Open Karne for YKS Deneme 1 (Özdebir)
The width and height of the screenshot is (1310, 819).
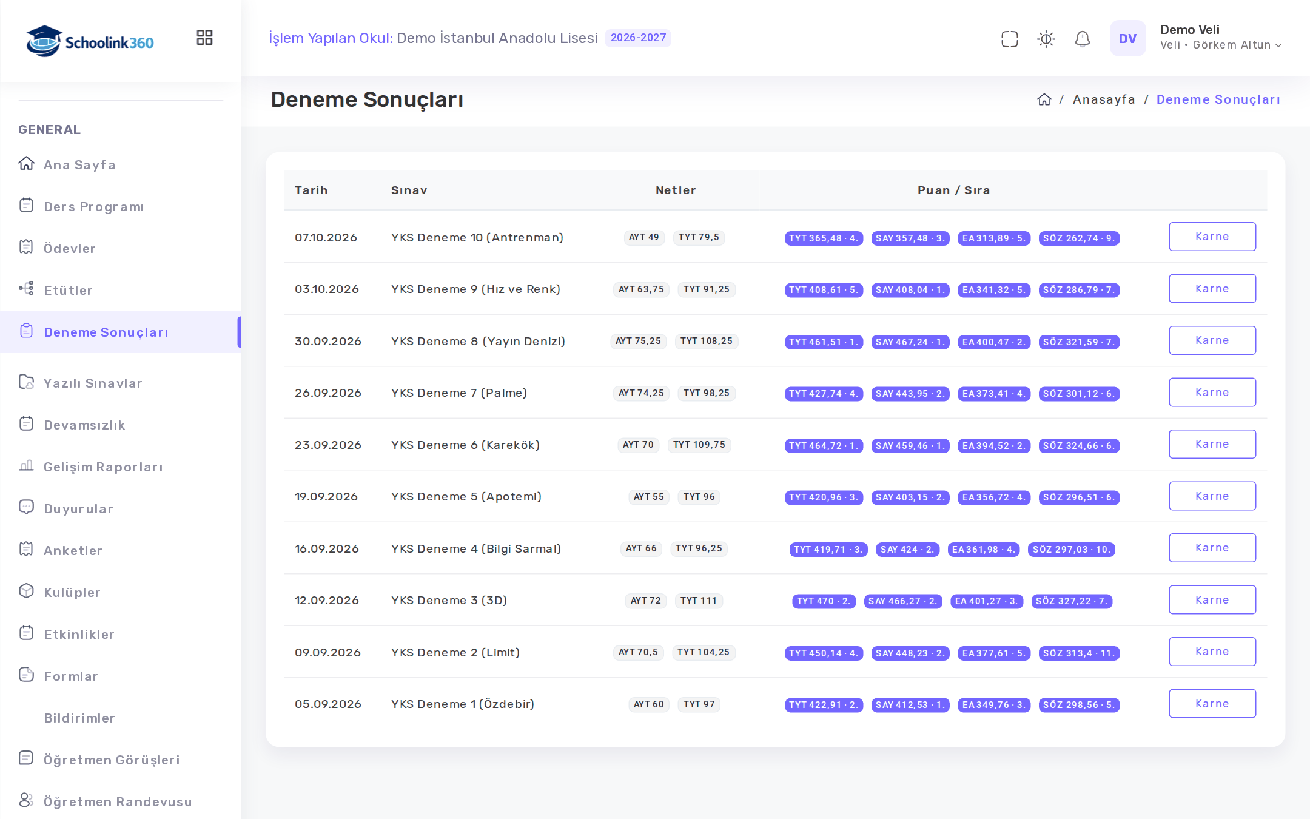pos(1212,704)
